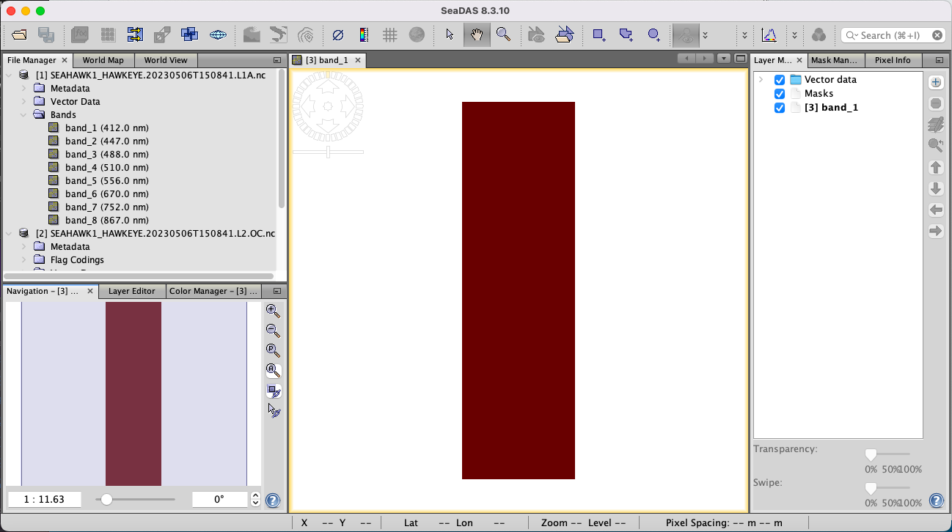
Task: Toggle the graticule grid overlay icon
Action: [390, 34]
